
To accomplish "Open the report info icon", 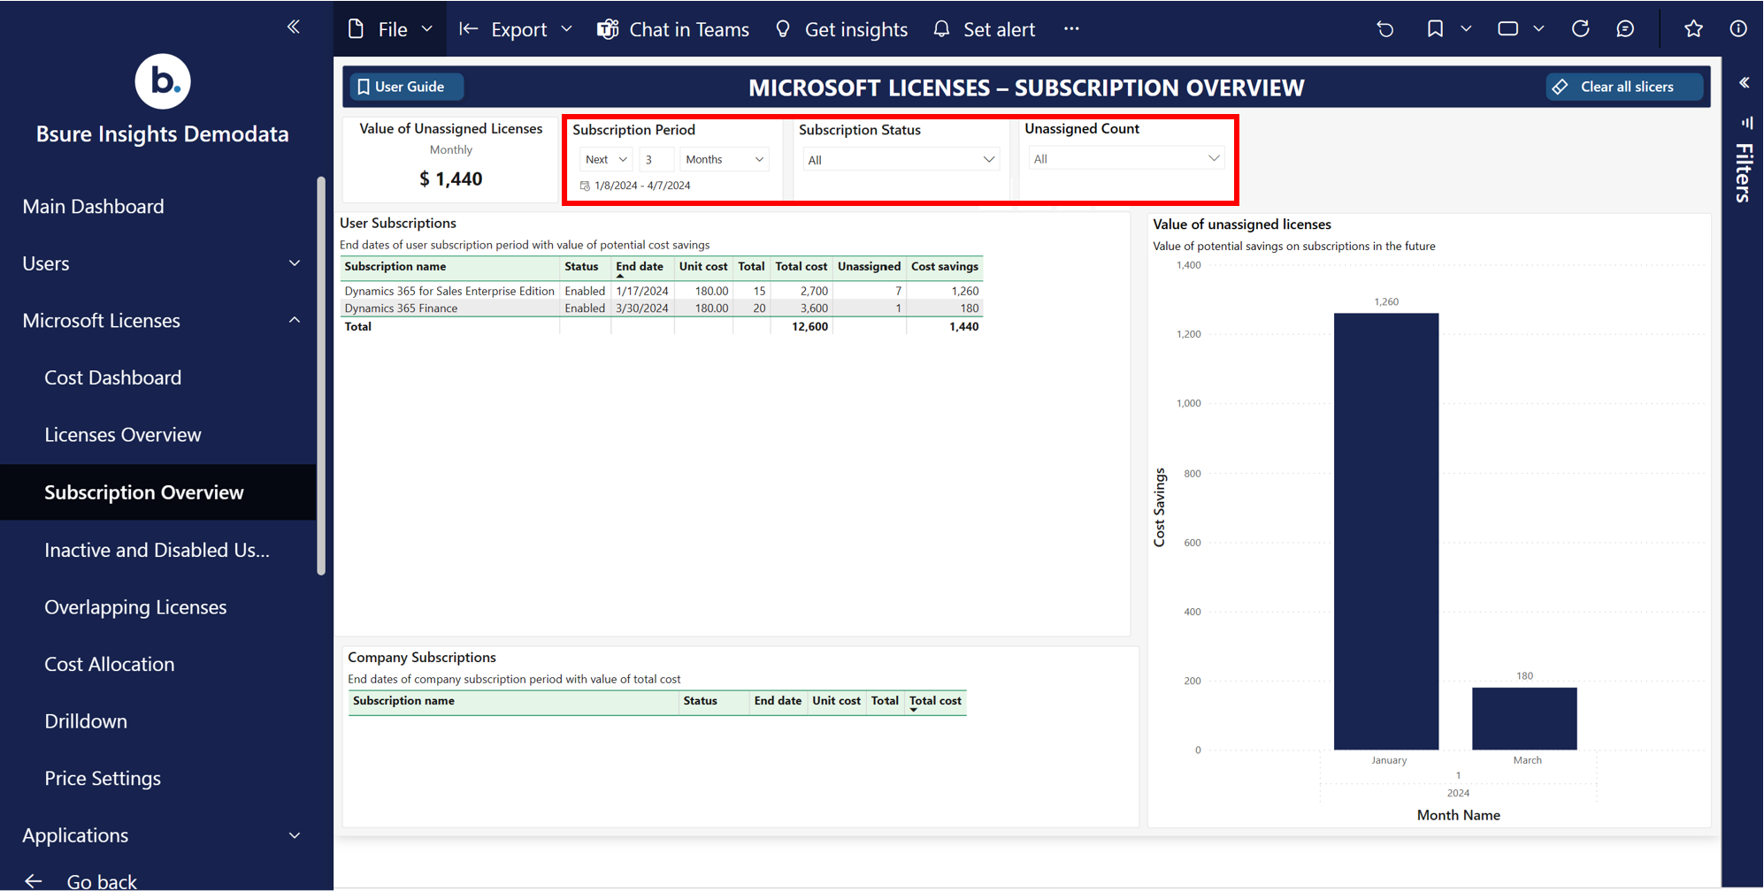I will 1738,29.
